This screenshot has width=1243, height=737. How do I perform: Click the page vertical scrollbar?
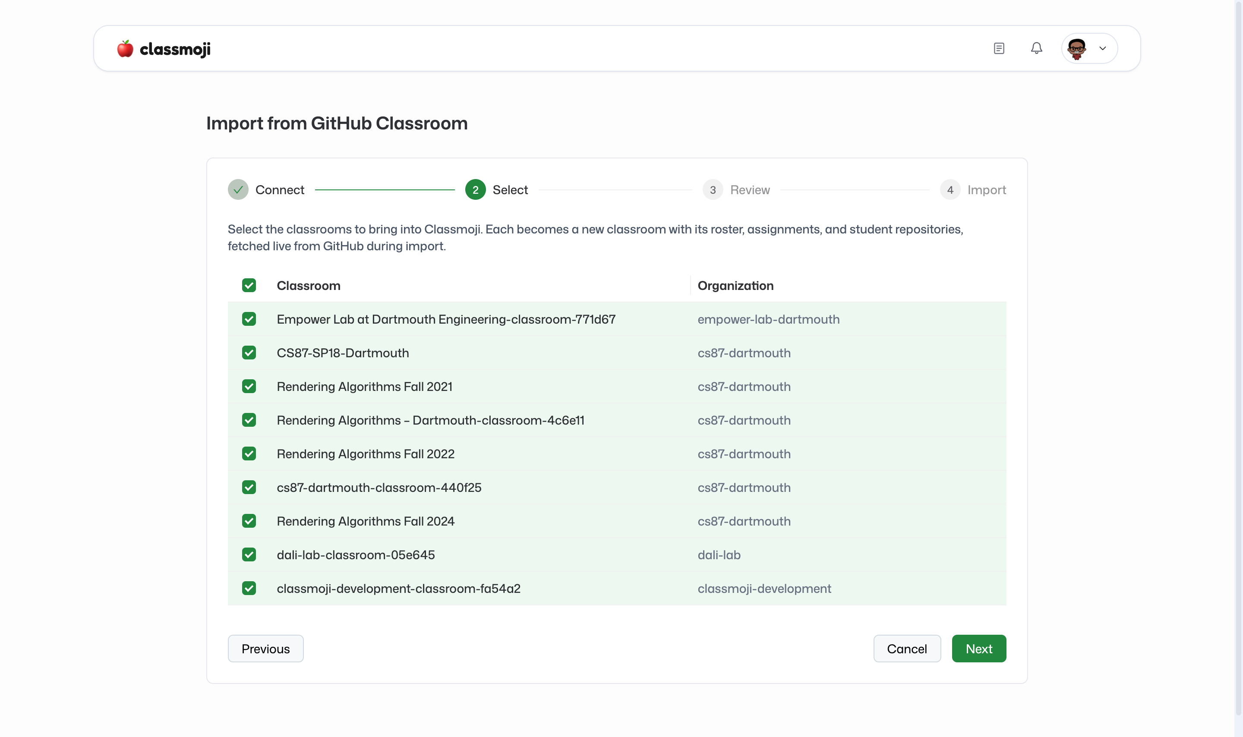[x=1239, y=358]
